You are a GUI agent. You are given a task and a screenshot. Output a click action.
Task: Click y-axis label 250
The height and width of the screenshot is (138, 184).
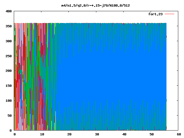tap(9, 56)
